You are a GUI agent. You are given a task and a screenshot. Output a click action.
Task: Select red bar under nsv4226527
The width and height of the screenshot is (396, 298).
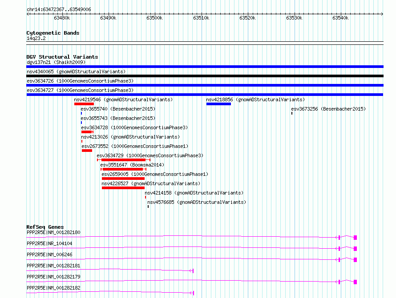pos(123,188)
